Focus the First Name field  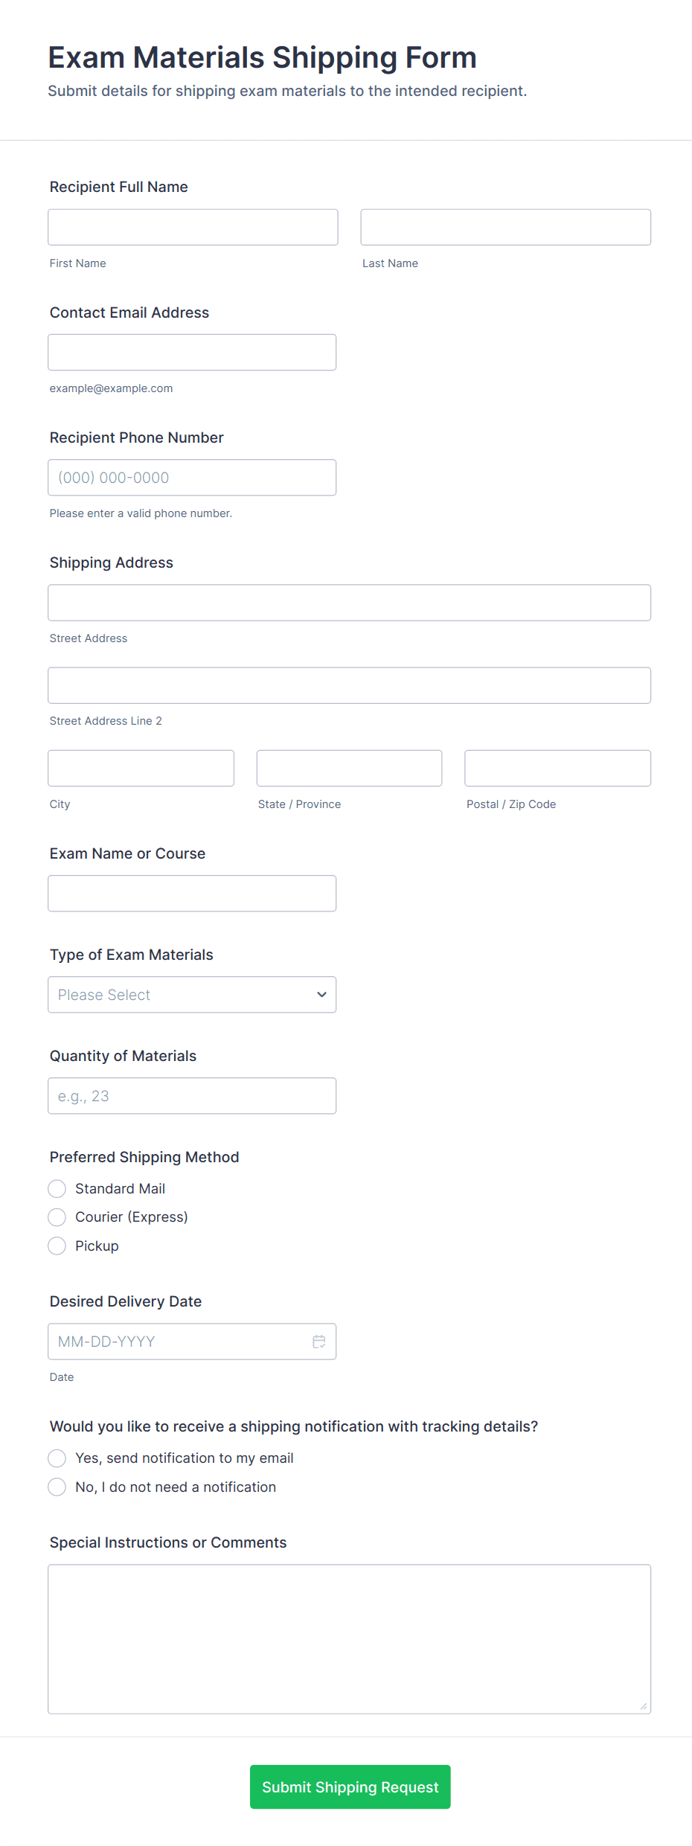193,227
